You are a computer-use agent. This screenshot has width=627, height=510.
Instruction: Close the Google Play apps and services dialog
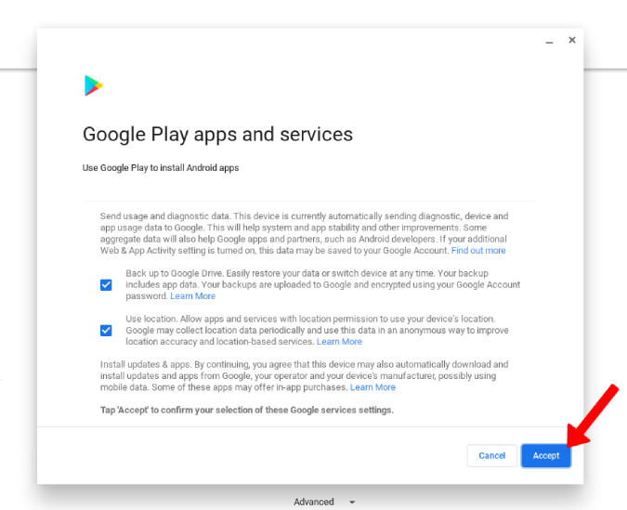point(572,40)
